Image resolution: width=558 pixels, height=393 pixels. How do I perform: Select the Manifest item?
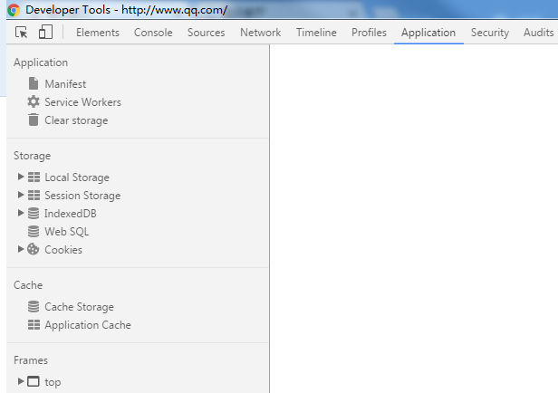coord(65,84)
